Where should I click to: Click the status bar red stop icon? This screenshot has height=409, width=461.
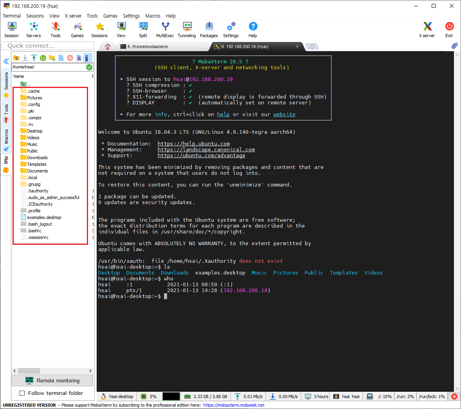(x=454, y=396)
